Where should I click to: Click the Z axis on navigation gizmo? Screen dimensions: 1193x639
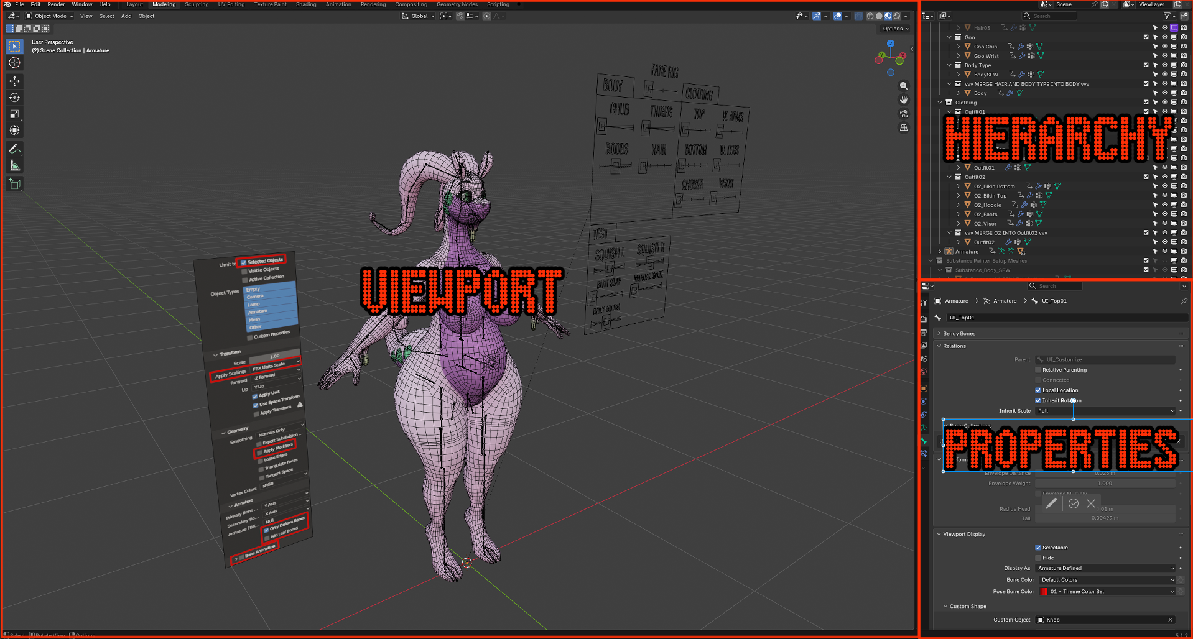tap(891, 44)
